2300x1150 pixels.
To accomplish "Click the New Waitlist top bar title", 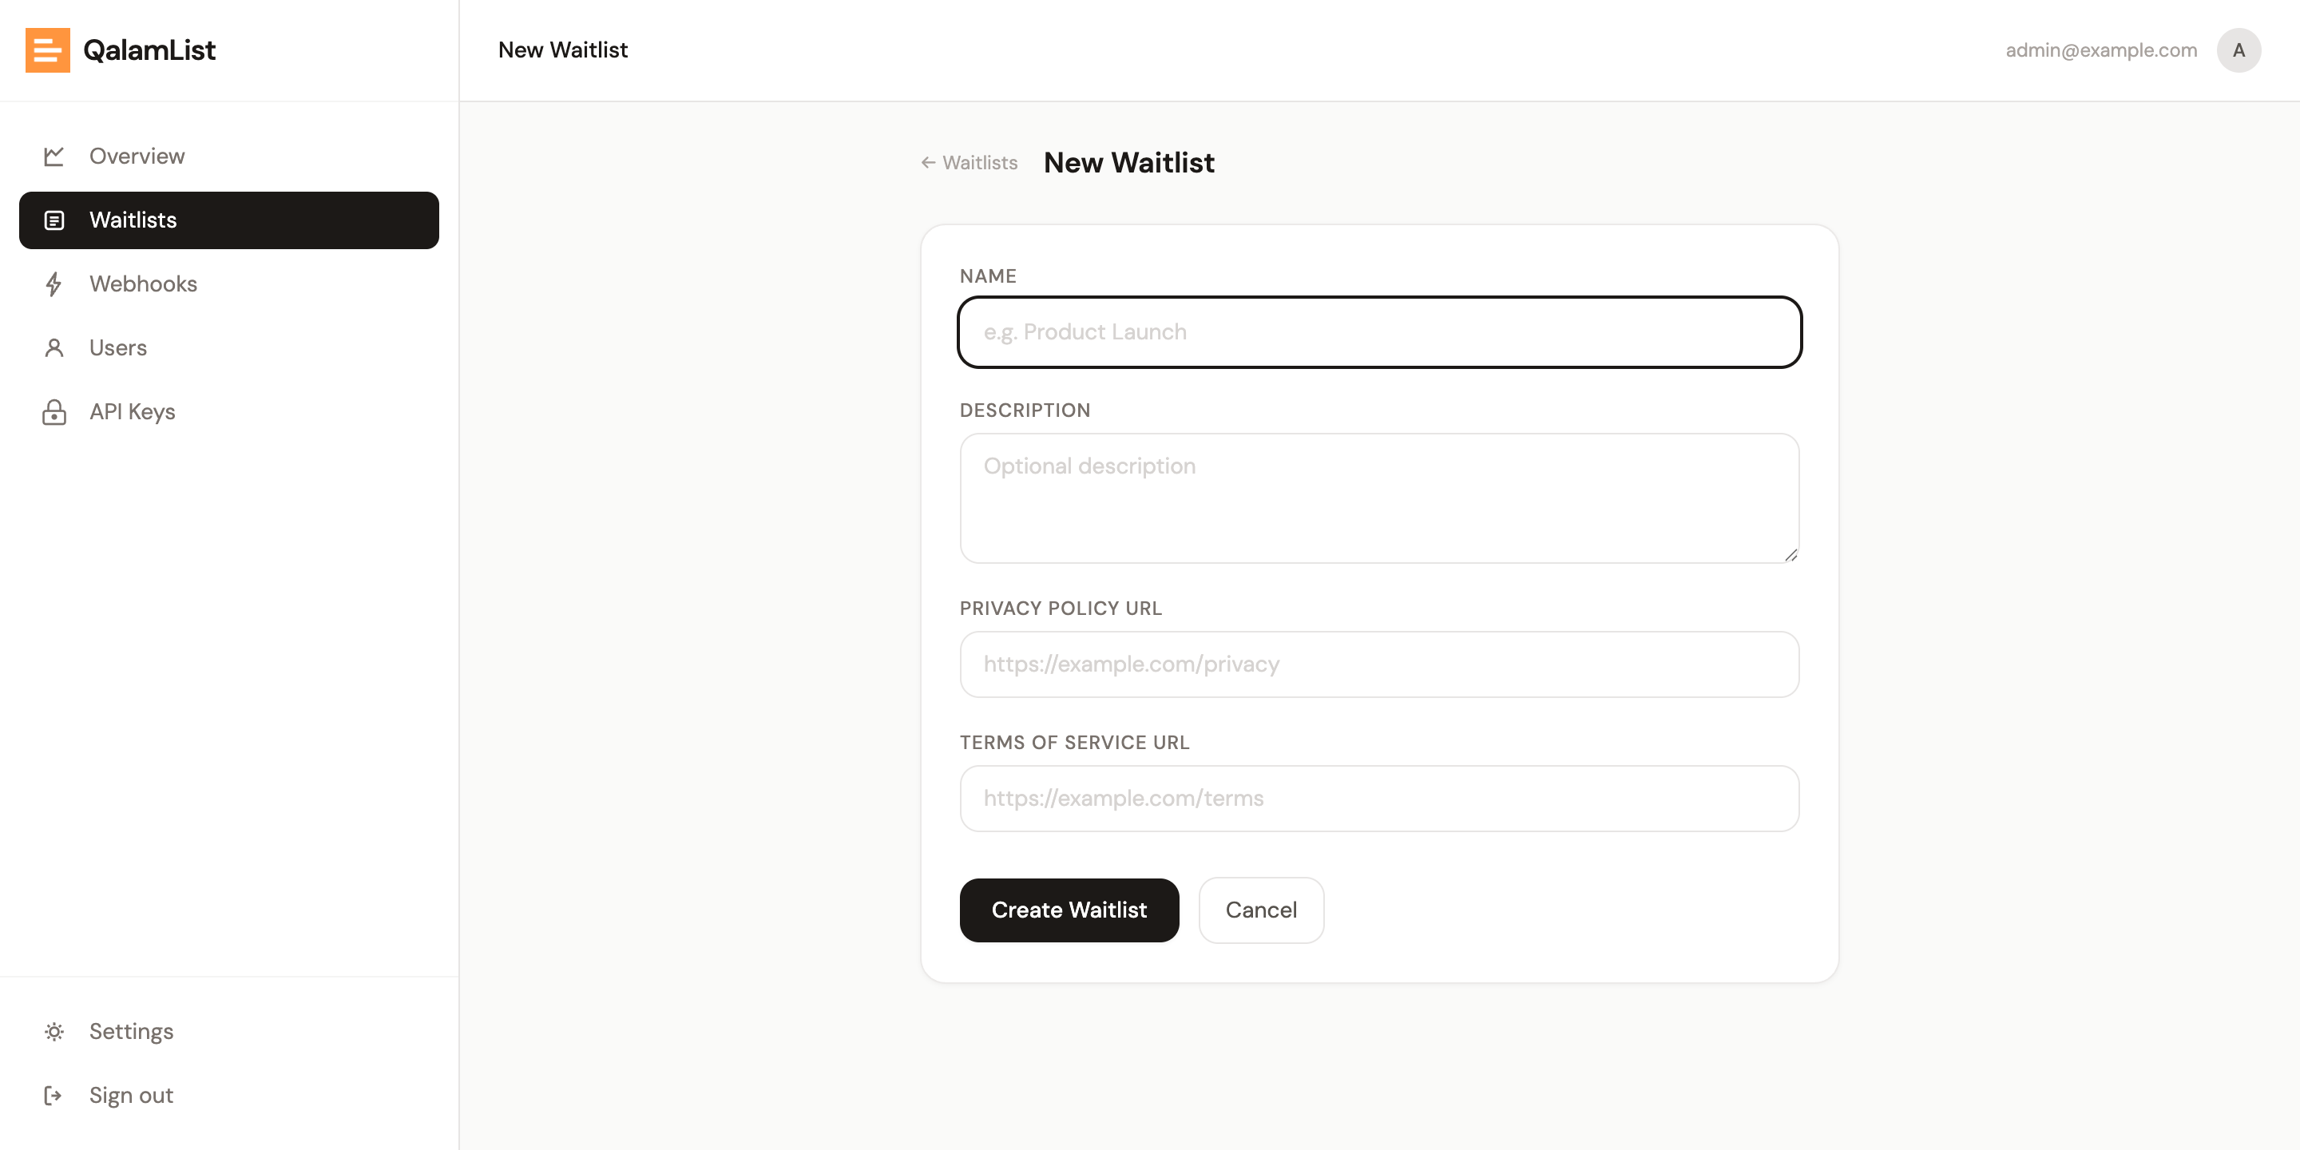I will coord(562,50).
